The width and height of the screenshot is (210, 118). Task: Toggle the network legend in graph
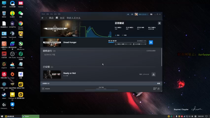pyautogui.click(x=117, y=35)
